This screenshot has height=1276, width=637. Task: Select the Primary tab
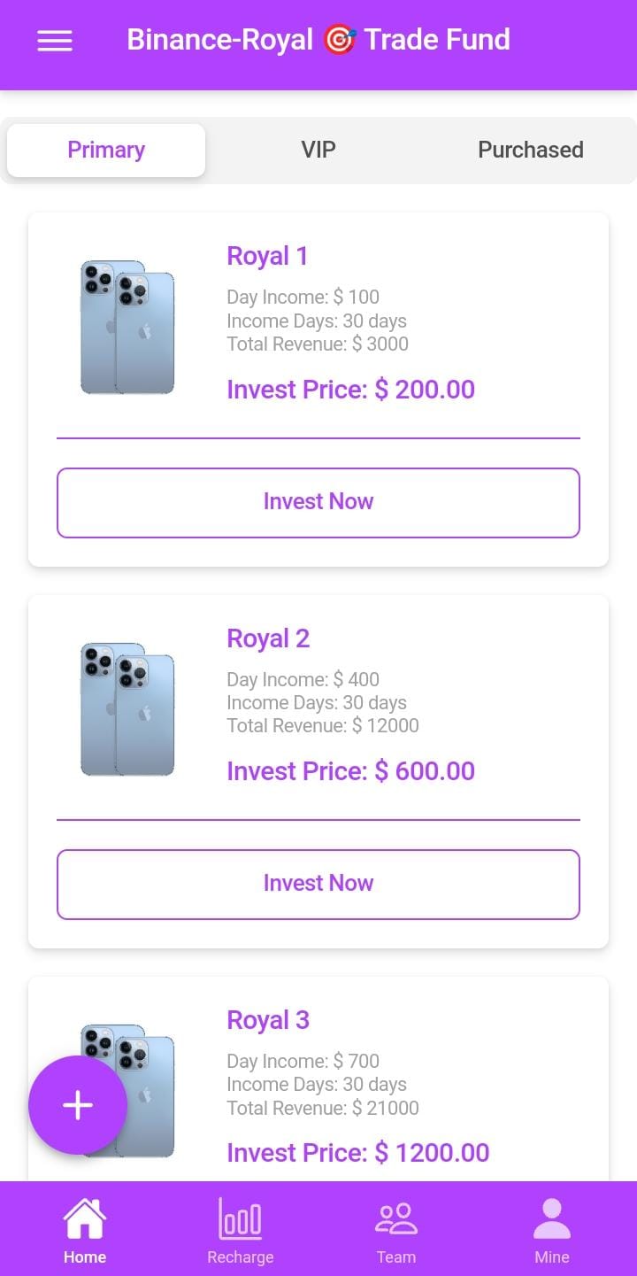106,150
